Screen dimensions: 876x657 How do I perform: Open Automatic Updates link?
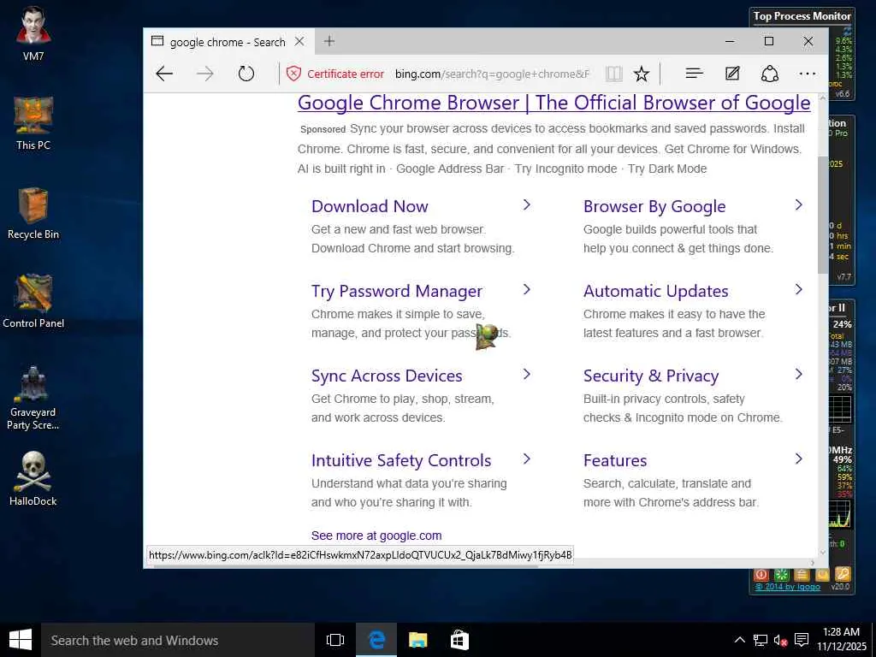[x=656, y=291]
